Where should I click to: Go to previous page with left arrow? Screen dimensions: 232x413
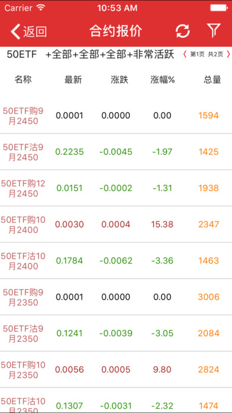coord(185,55)
